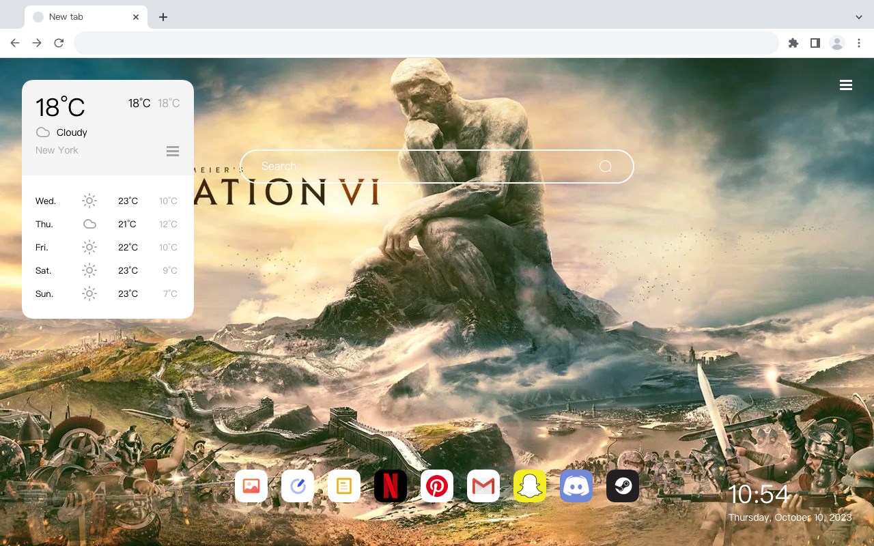Image resolution: width=874 pixels, height=546 pixels.
Task: Click Thursday's 21°C high temperature
Action: pos(127,224)
